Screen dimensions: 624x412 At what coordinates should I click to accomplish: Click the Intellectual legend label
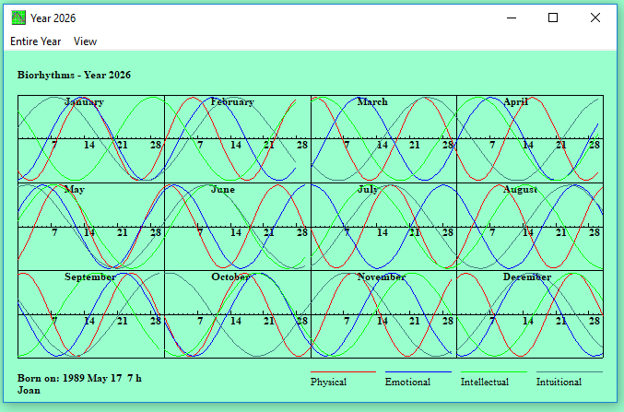pos(485,383)
